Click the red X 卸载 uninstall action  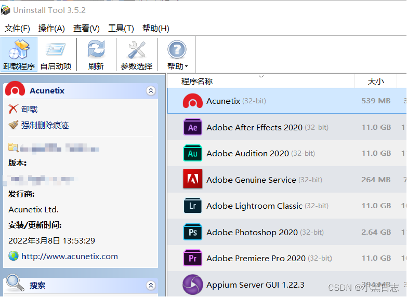[23, 109]
